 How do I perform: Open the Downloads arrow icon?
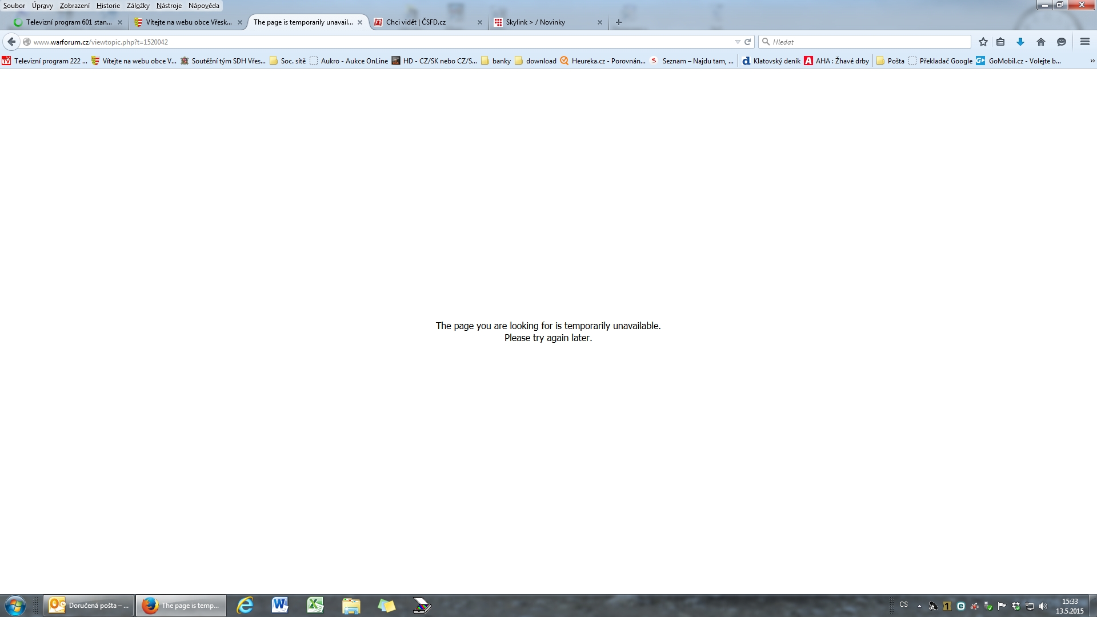point(1020,42)
